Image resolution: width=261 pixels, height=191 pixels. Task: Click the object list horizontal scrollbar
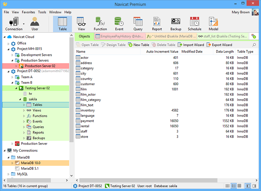click(x=148, y=180)
